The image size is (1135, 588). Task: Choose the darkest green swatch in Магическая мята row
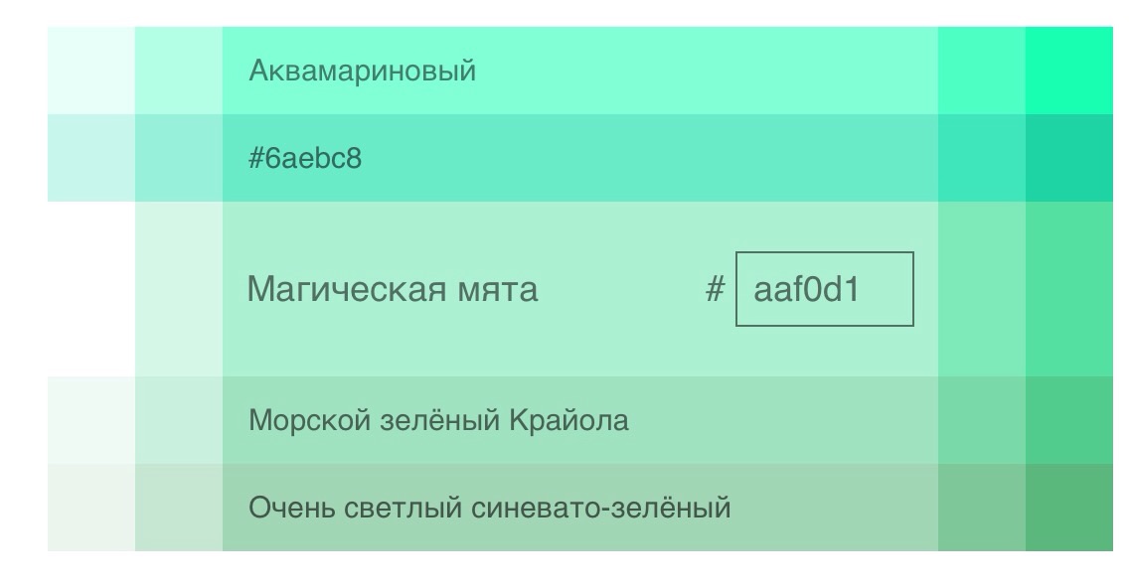(1069, 289)
